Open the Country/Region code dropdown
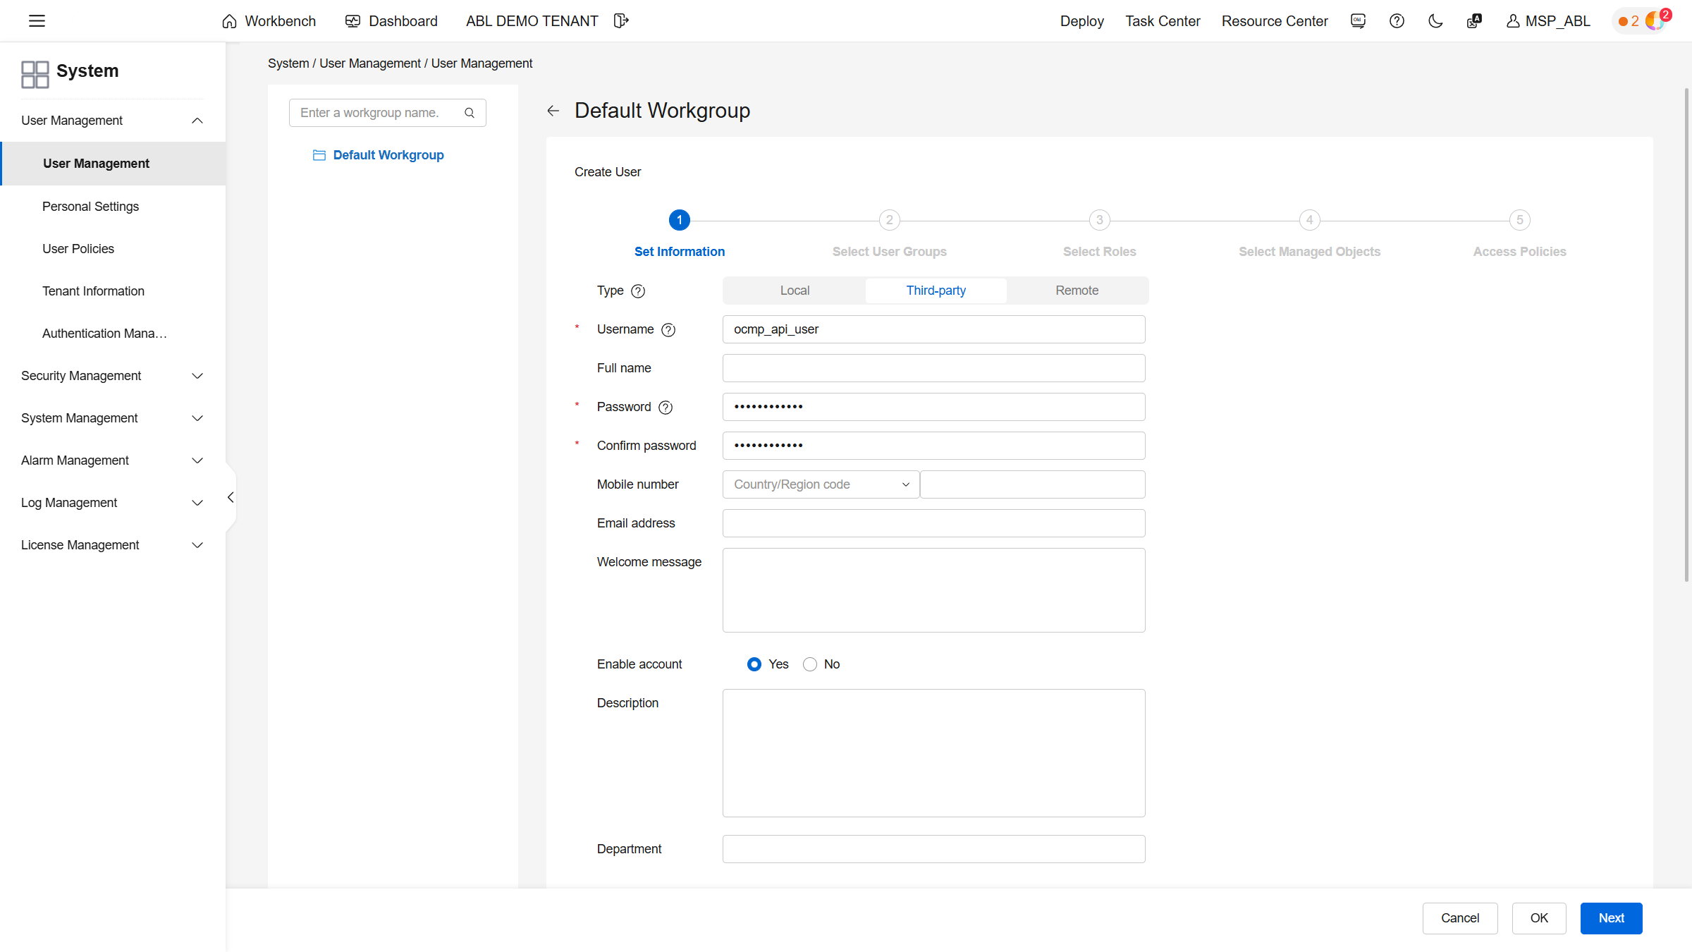The width and height of the screenshot is (1692, 952). pos(821,484)
